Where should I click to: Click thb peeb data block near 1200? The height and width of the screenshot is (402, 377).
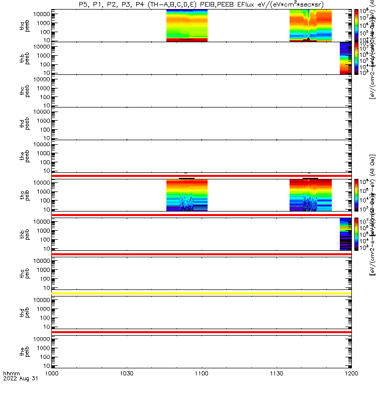tap(345, 58)
